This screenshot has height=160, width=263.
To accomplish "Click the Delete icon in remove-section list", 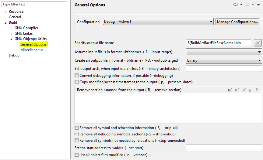I will (237, 90).
